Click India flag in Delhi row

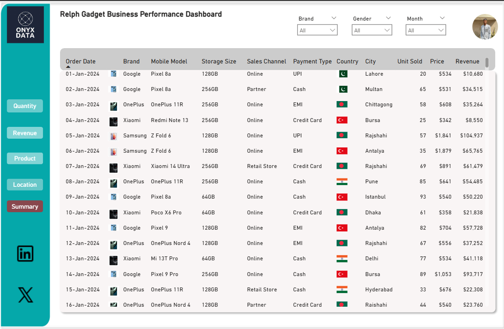(x=342, y=259)
